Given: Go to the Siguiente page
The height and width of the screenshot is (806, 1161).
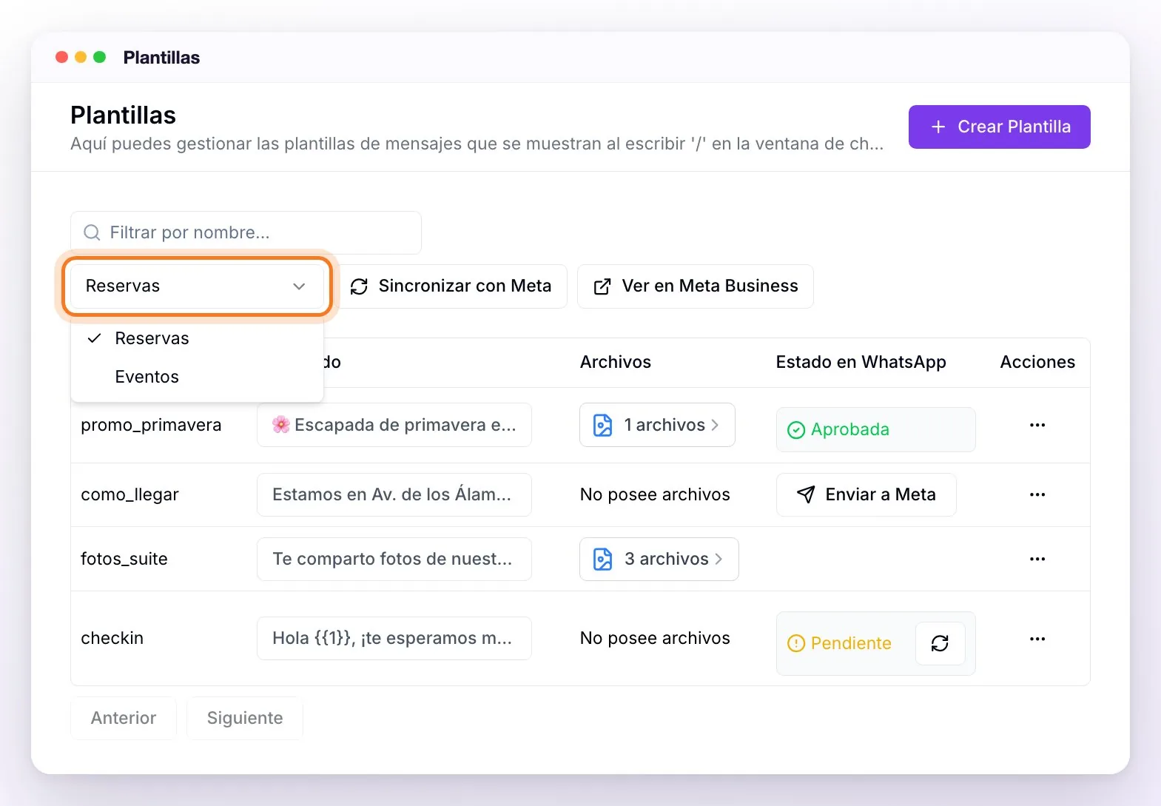Looking at the screenshot, I should pyautogui.click(x=245, y=718).
